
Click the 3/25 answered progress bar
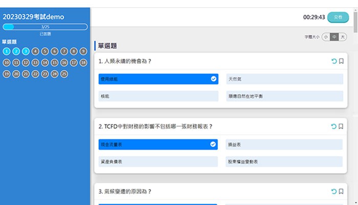(45, 27)
